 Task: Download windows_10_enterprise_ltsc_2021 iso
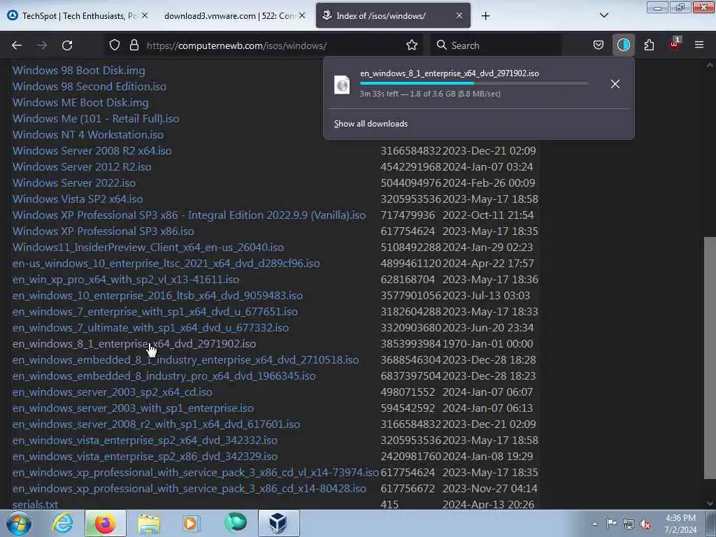point(166,264)
